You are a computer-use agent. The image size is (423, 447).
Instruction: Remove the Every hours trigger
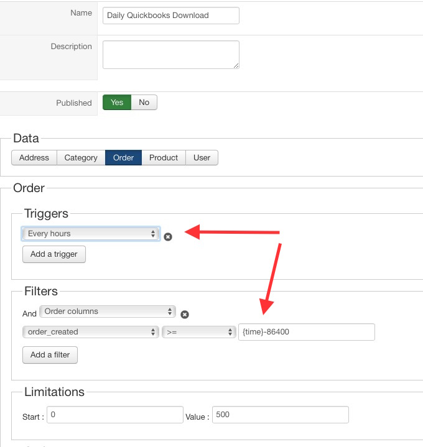pos(168,237)
